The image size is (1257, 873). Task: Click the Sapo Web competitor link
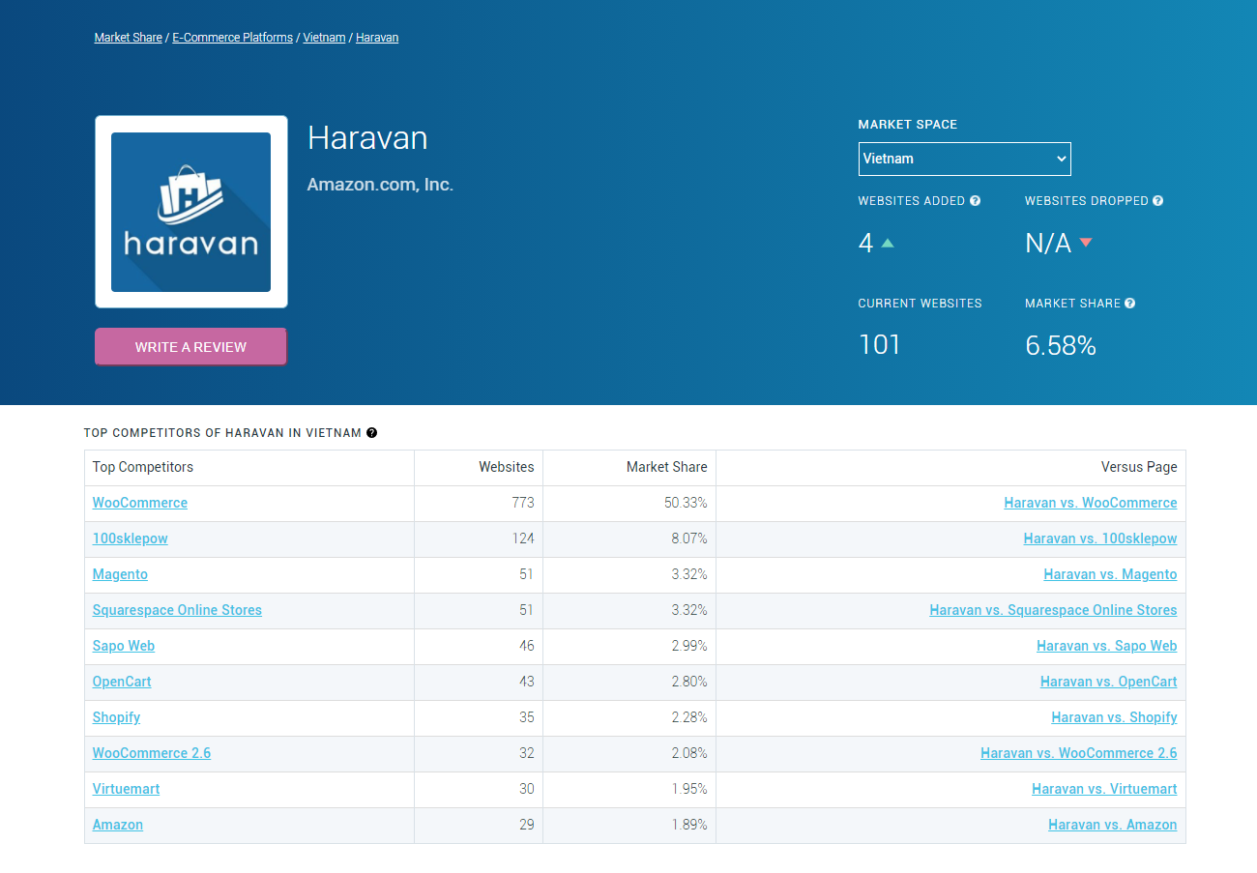pyautogui.click(x=123, y=646)
